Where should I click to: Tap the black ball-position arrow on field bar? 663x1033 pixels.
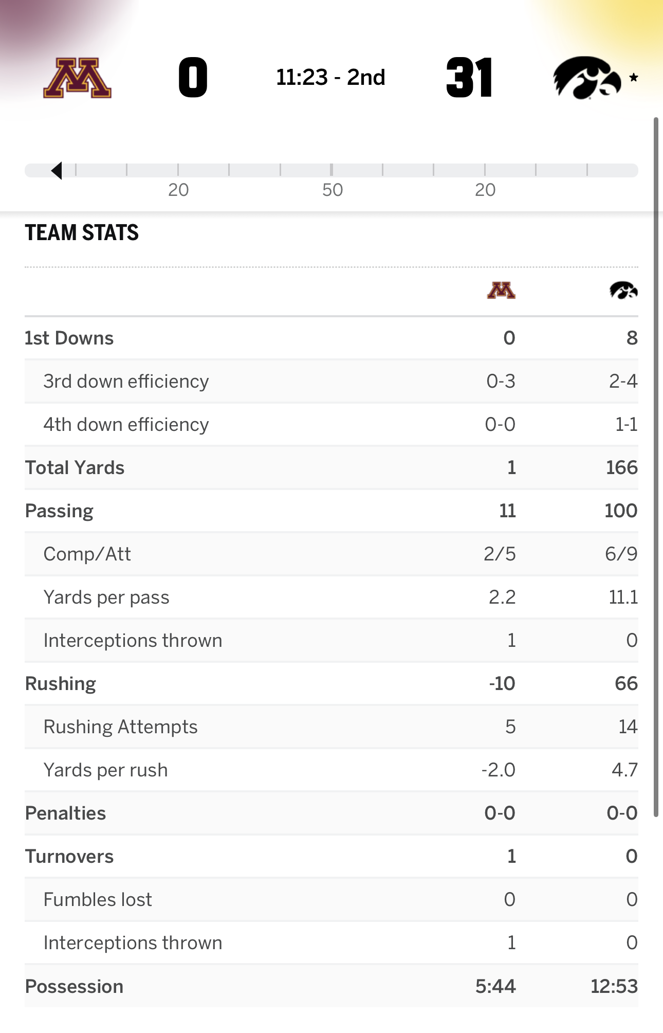coord(57,170)
